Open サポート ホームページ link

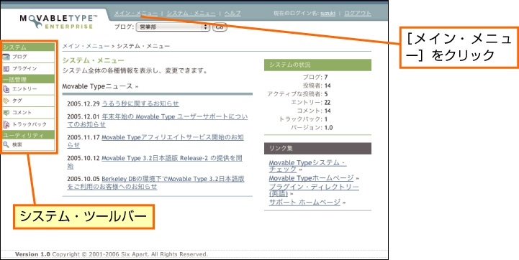coord(304,203)
